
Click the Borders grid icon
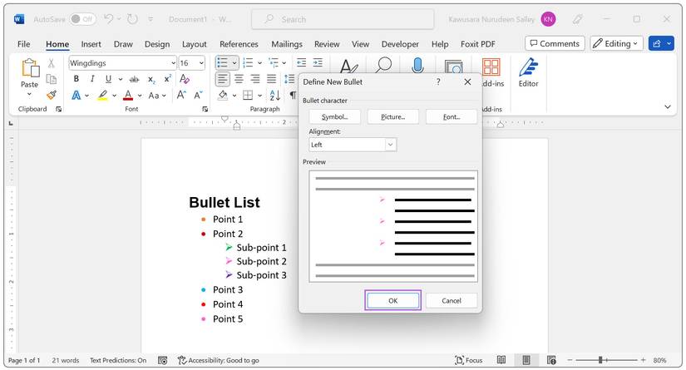point(248,95)
